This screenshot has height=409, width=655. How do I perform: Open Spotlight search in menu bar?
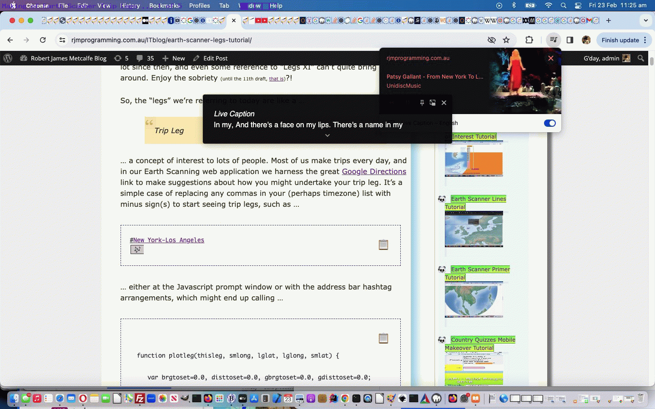[x=564, y=5]
